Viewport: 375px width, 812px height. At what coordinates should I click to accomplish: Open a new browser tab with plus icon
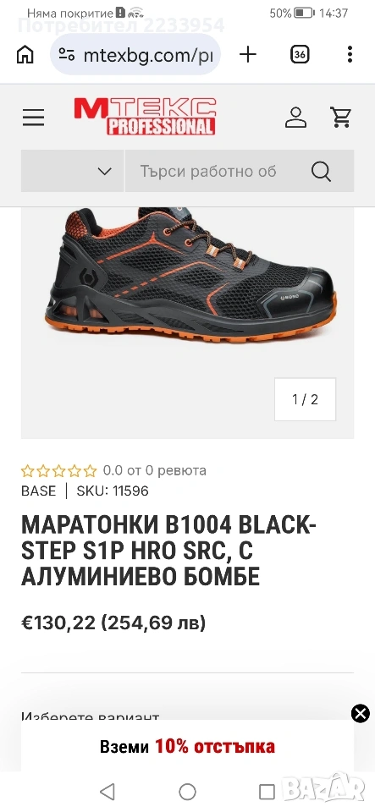tap(248, 54)
